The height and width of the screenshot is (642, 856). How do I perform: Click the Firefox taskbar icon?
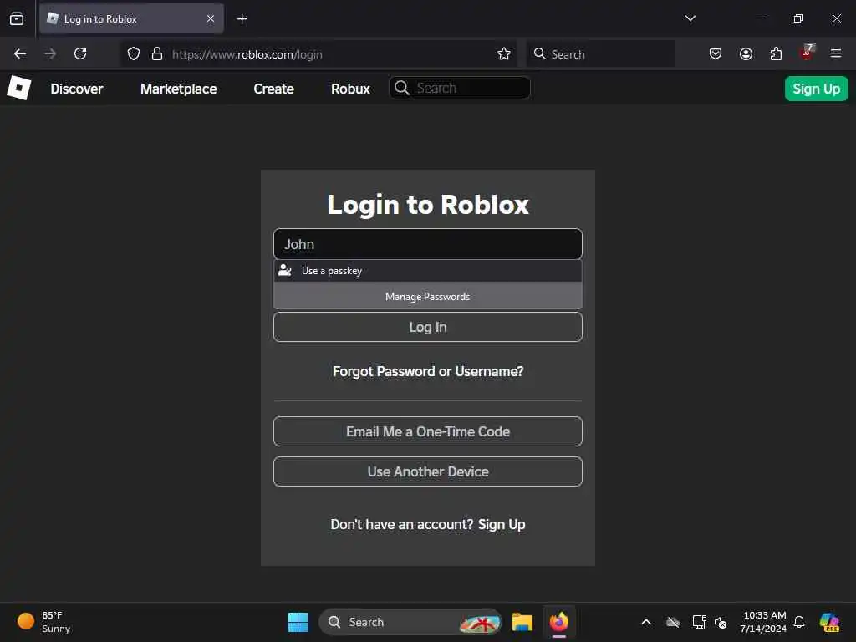[559, 622]
